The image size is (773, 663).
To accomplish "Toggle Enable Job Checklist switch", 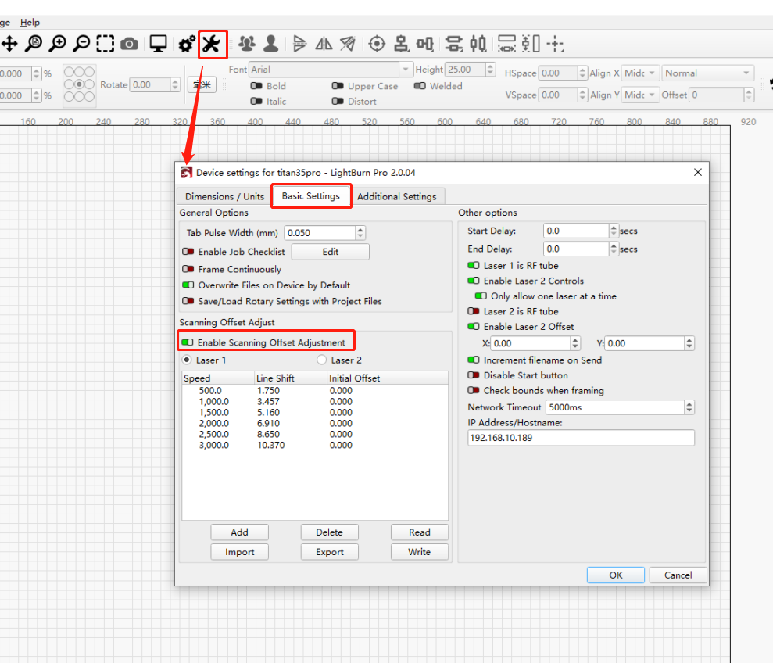I will pos(188,252).
